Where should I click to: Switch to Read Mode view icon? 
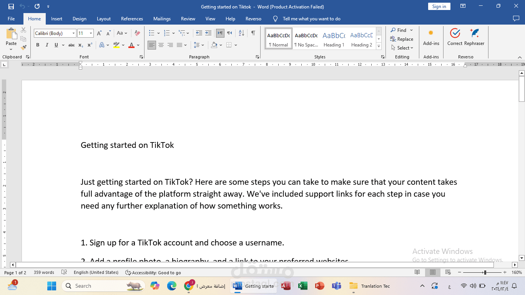click(x=417, y=272)
